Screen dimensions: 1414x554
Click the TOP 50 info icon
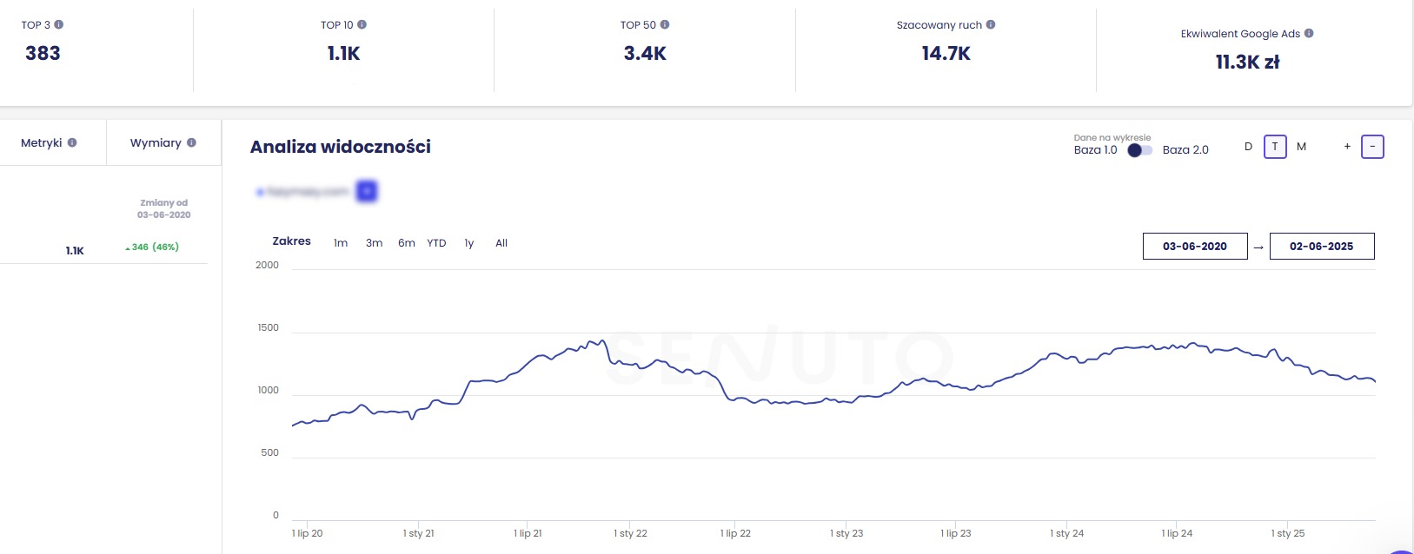click(x=666, y=25)
